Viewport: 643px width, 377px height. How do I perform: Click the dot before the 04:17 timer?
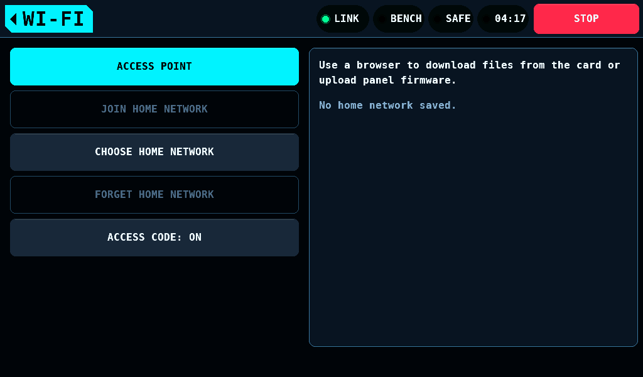(486, 19)
